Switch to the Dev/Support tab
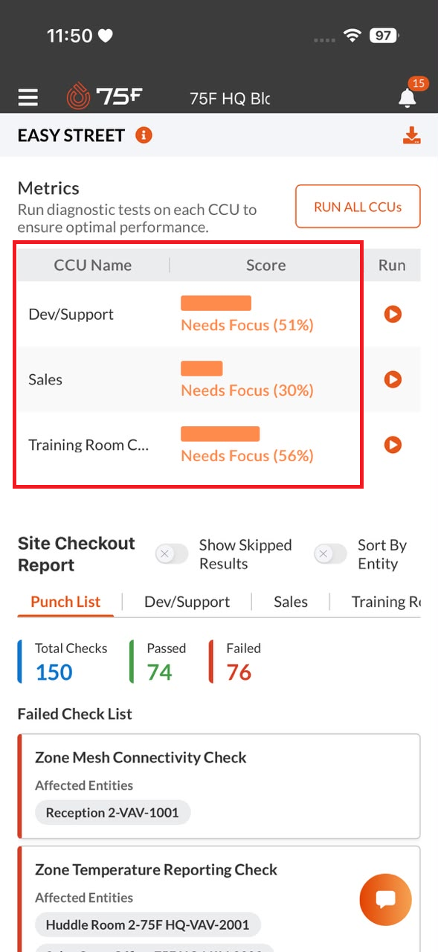 [187, 602]
